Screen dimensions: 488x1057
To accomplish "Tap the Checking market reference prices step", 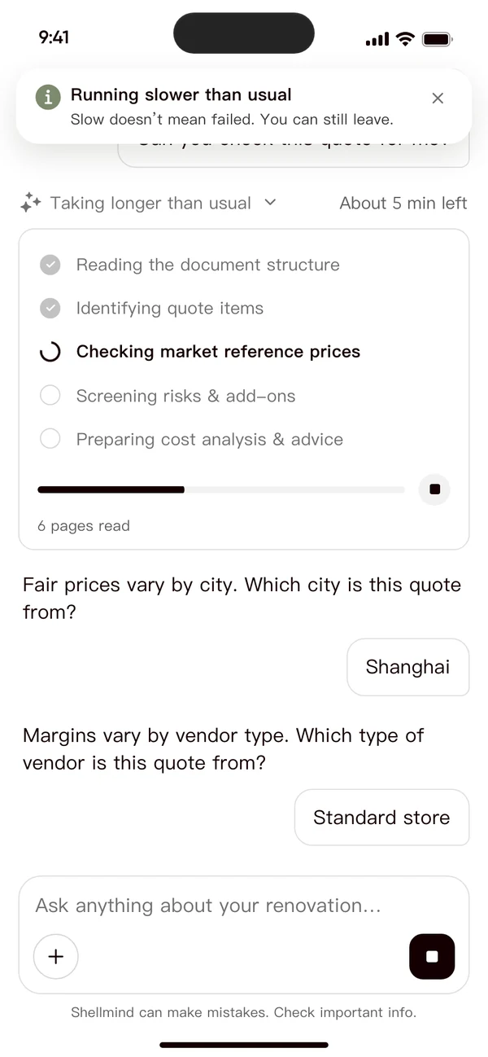I will pyautogui.click(x=218, y=352).
